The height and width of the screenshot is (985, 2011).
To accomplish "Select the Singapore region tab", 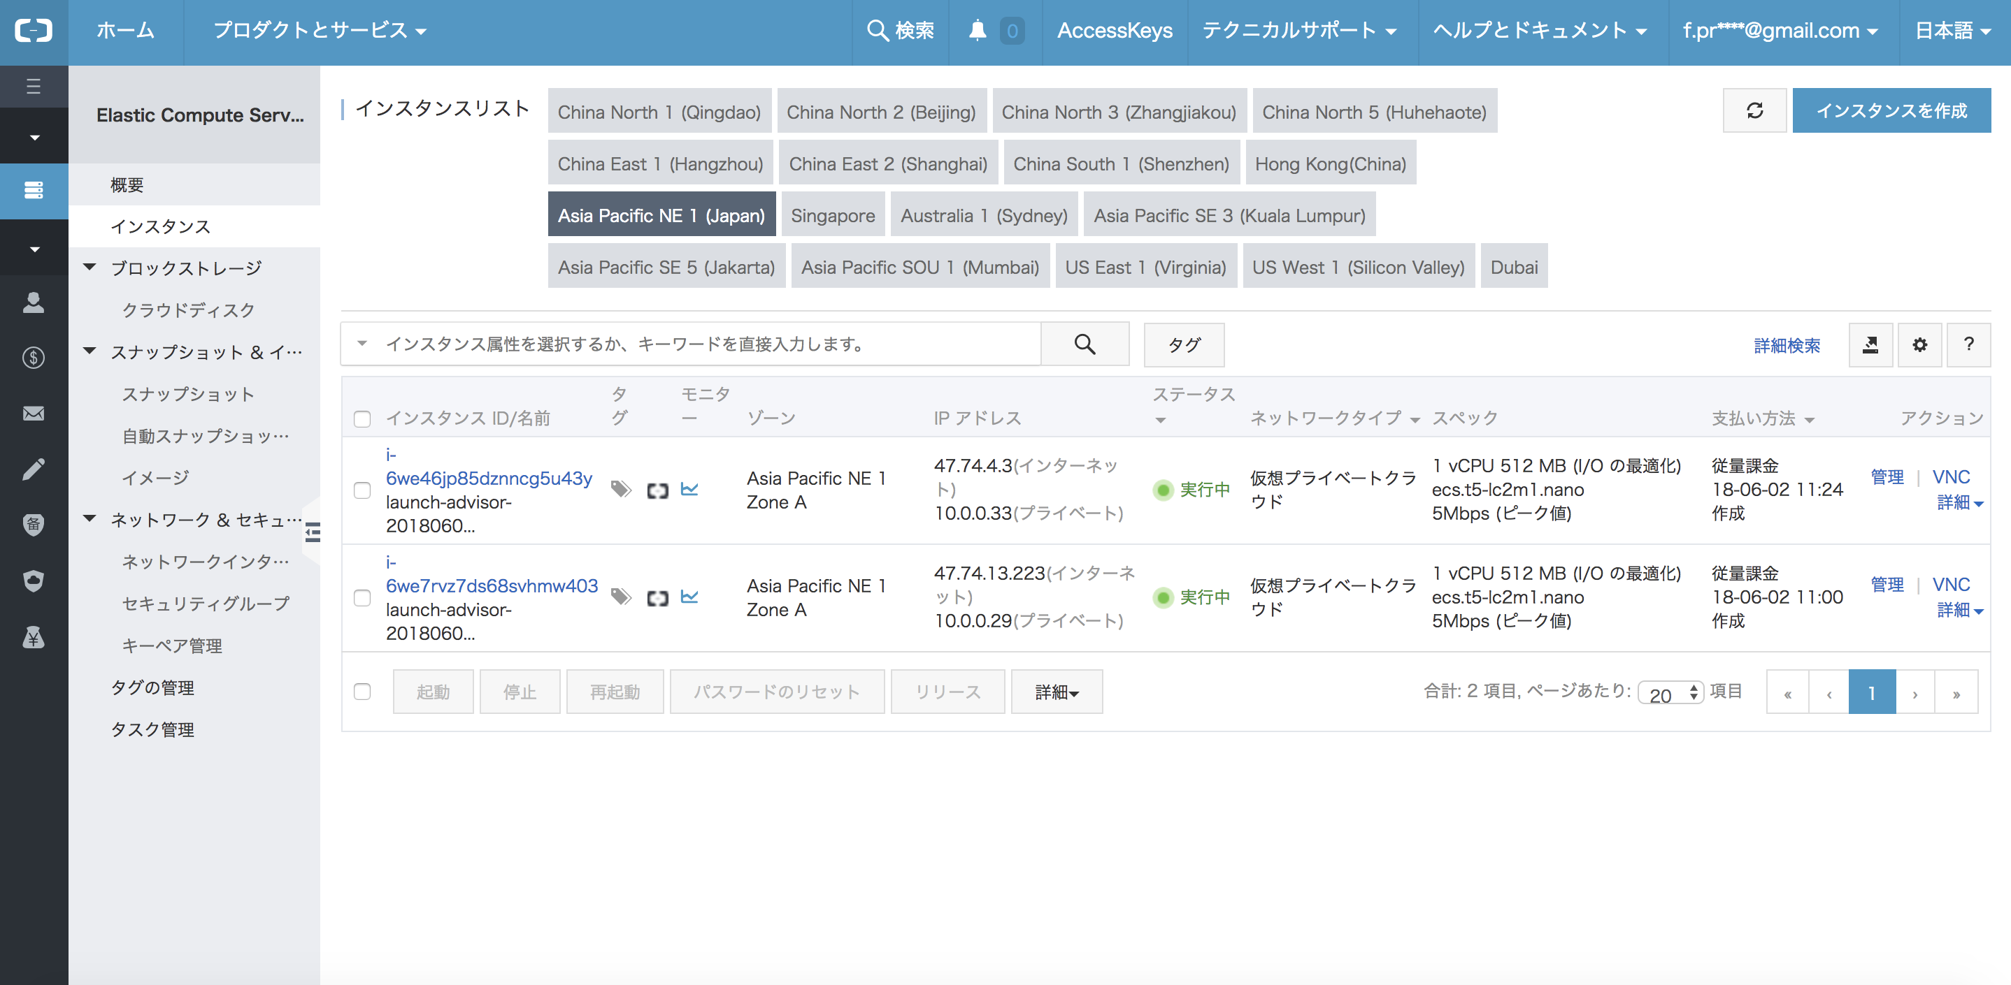I will tap(832, 215).
